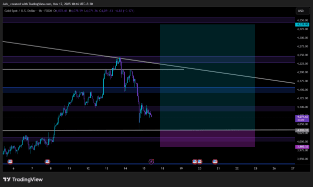
Task: Click the 4,300.00 price axis label
Action: click(302, 38)
